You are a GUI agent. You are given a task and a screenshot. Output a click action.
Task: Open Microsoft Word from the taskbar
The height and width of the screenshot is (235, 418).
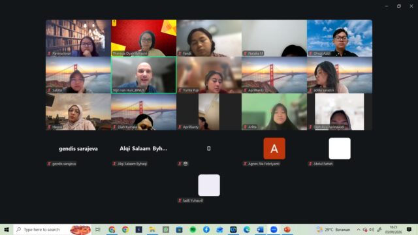coord(260,229)
